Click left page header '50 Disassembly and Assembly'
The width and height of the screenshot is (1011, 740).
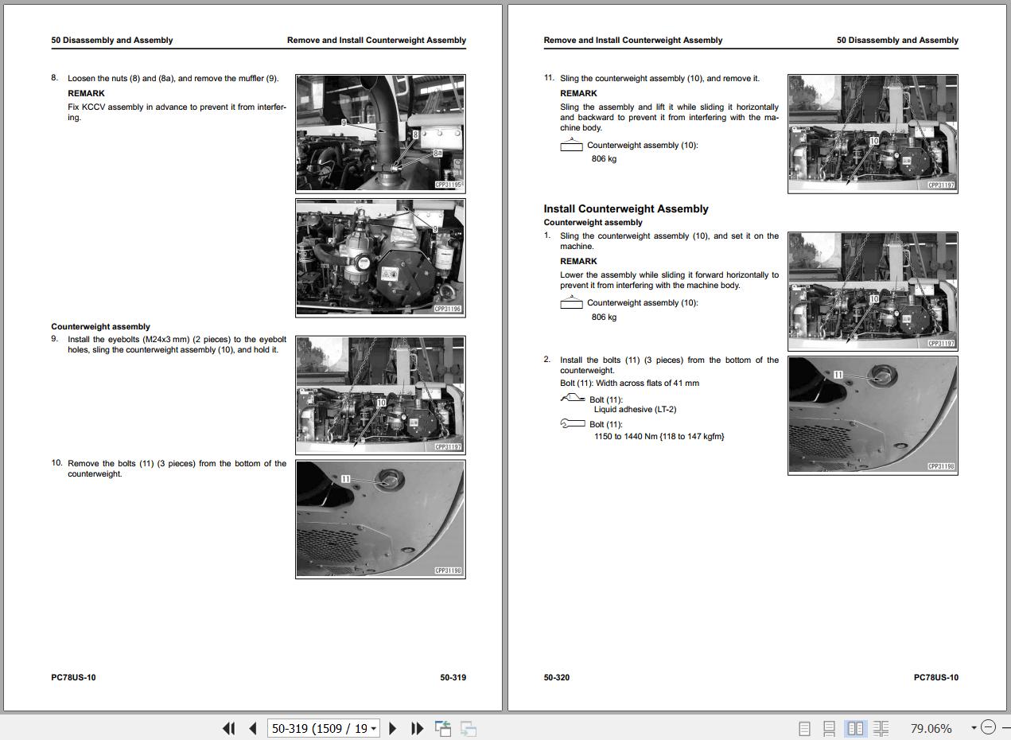112,40
